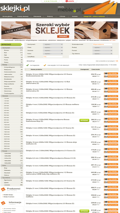The height and width of the screenshot is (213, 120).
Task: Collapse the Format sidebar section icon
Action: 21,151
